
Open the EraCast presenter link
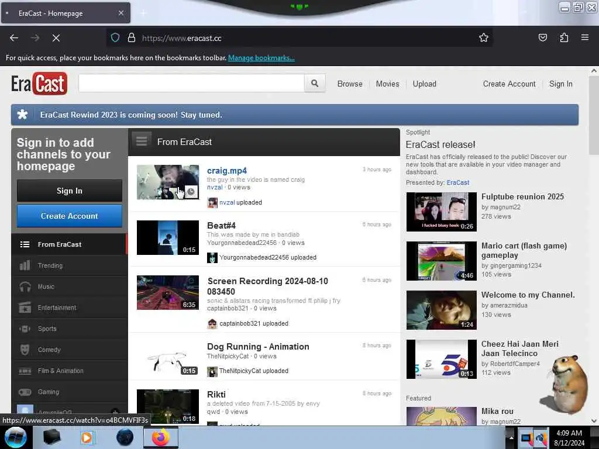tap(457, 182)
